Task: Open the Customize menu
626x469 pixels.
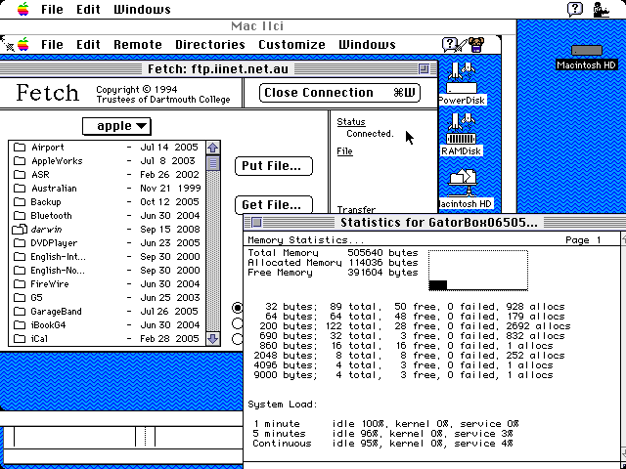Action: point(291,44)
